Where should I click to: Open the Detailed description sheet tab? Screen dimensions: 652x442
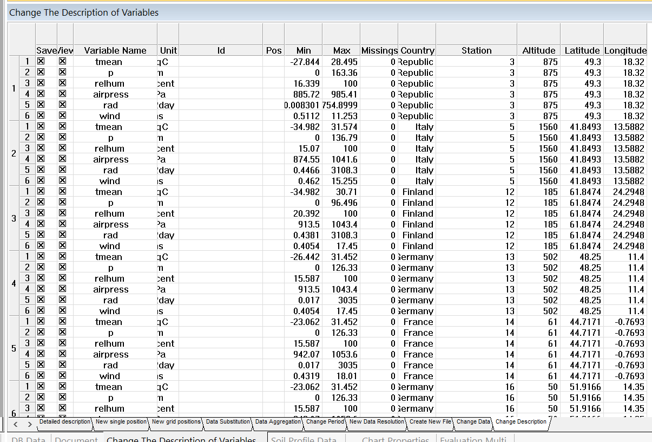pyautogui.click(x=65, y=421)
